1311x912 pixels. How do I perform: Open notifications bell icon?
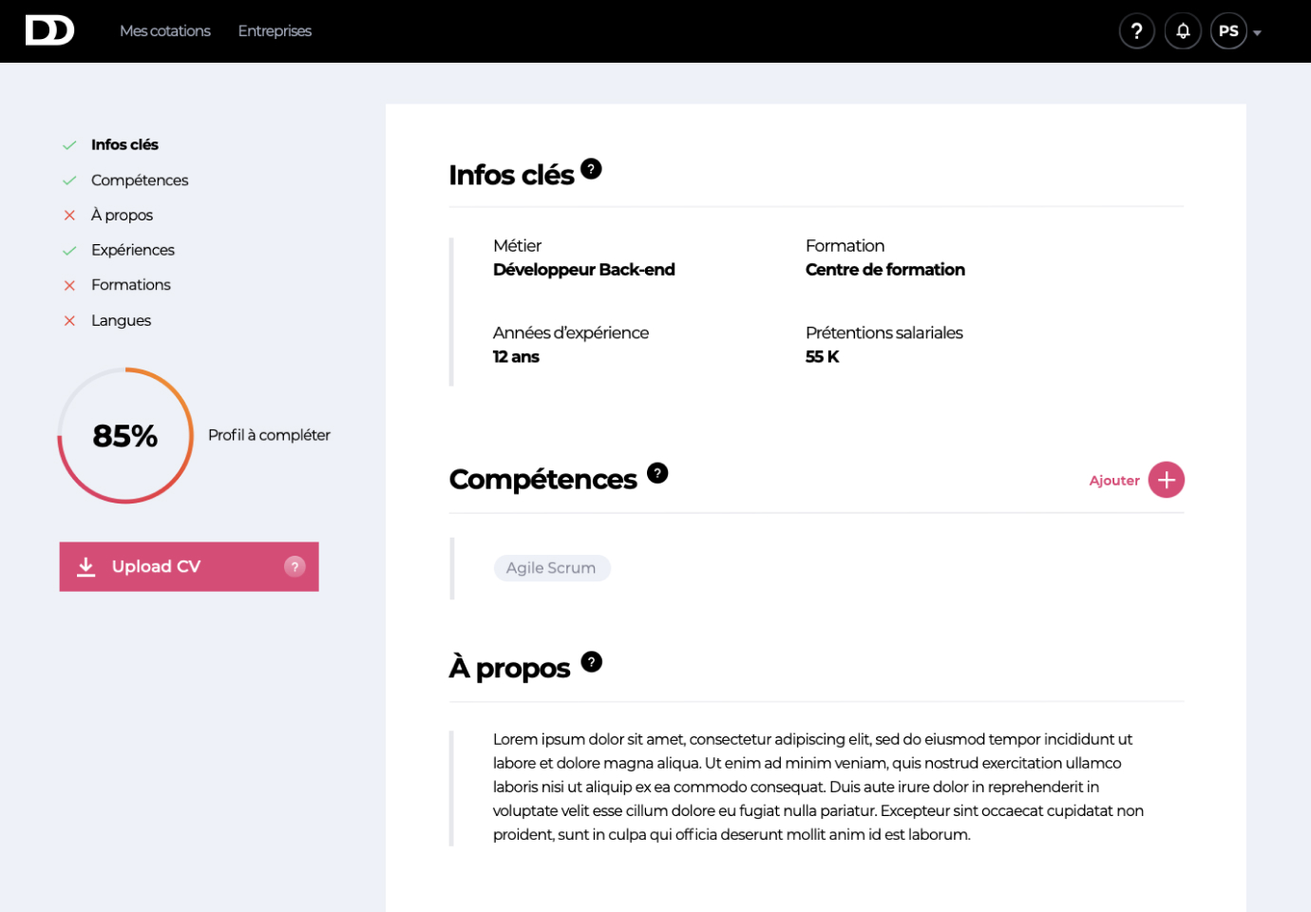coord(1183,31)
